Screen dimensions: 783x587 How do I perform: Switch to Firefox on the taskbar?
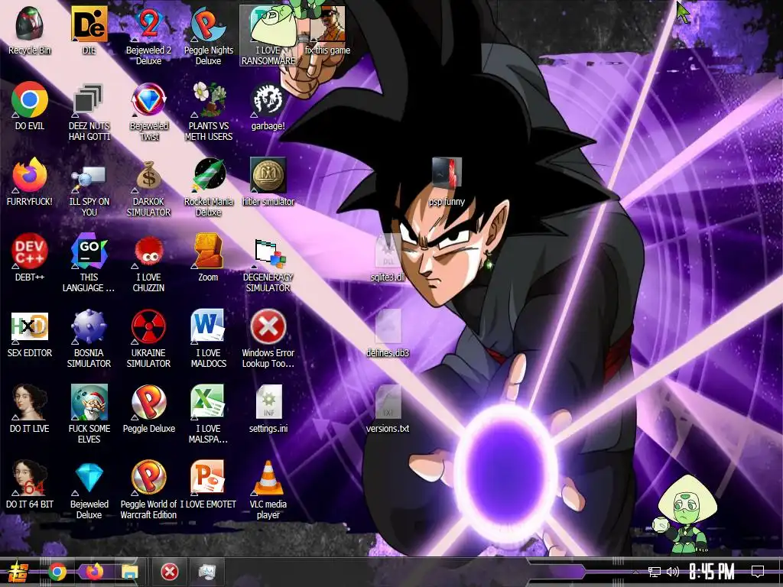93,572
